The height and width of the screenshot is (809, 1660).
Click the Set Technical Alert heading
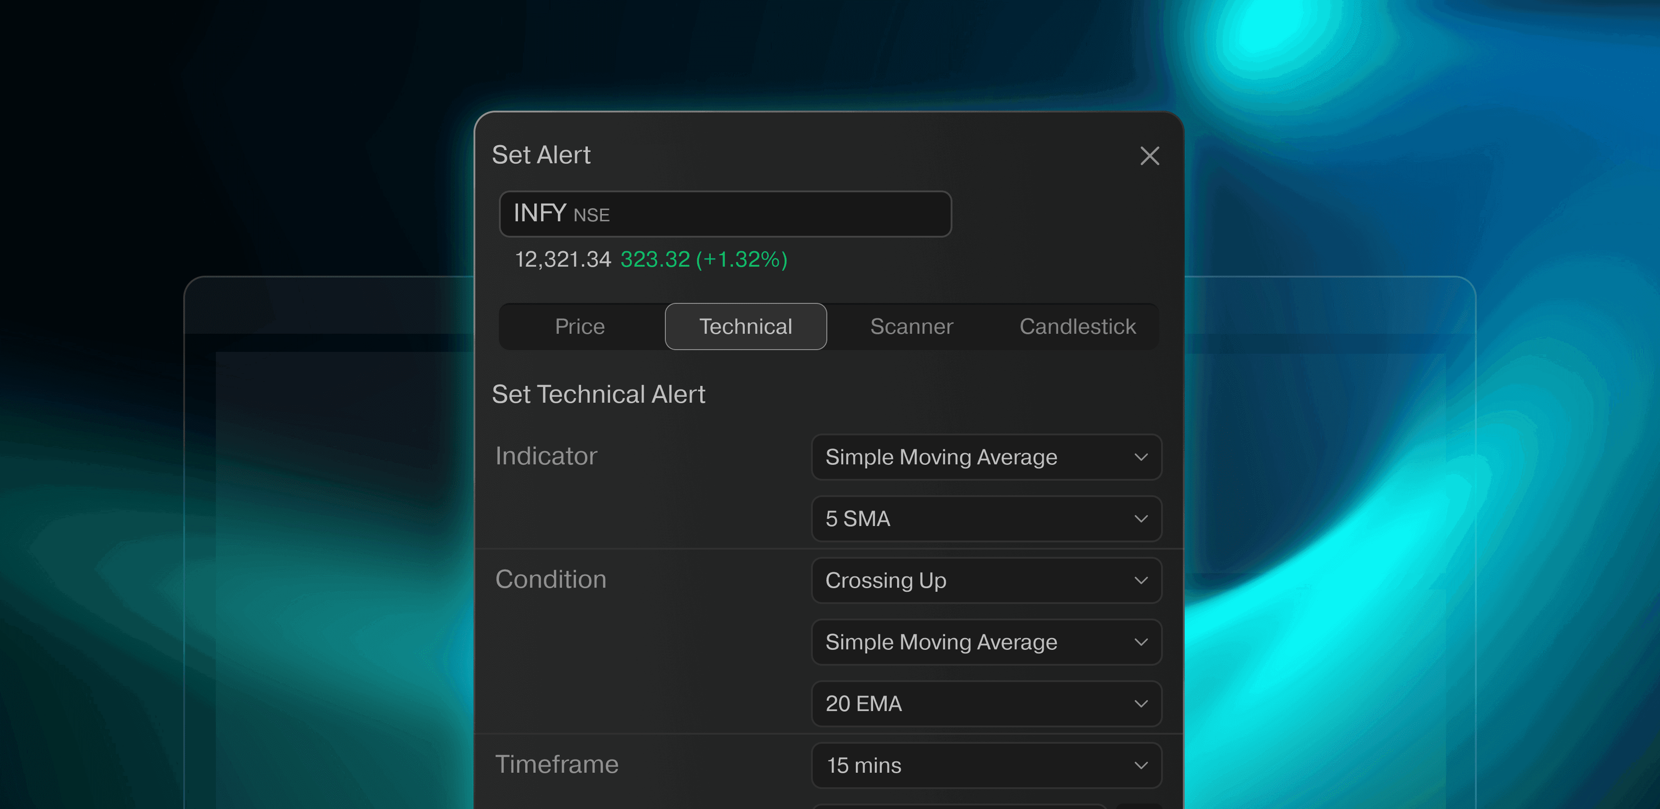tap(599, 394)
